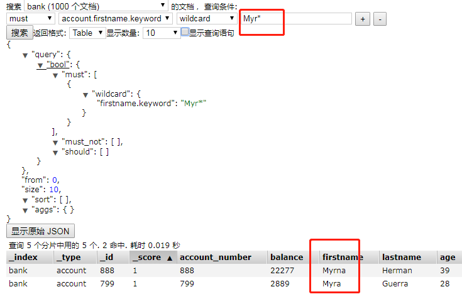Click the Myr* query value input
Image resolution: width=462 pixels, height=304 pixels.
(x=296, y=19)
